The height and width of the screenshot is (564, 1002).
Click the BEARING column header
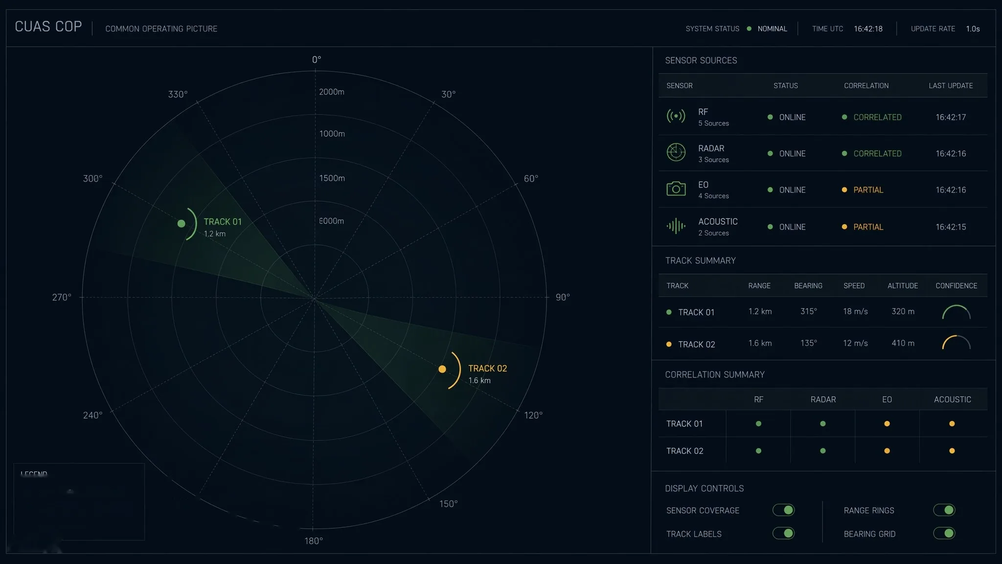(x=808, y=286)
